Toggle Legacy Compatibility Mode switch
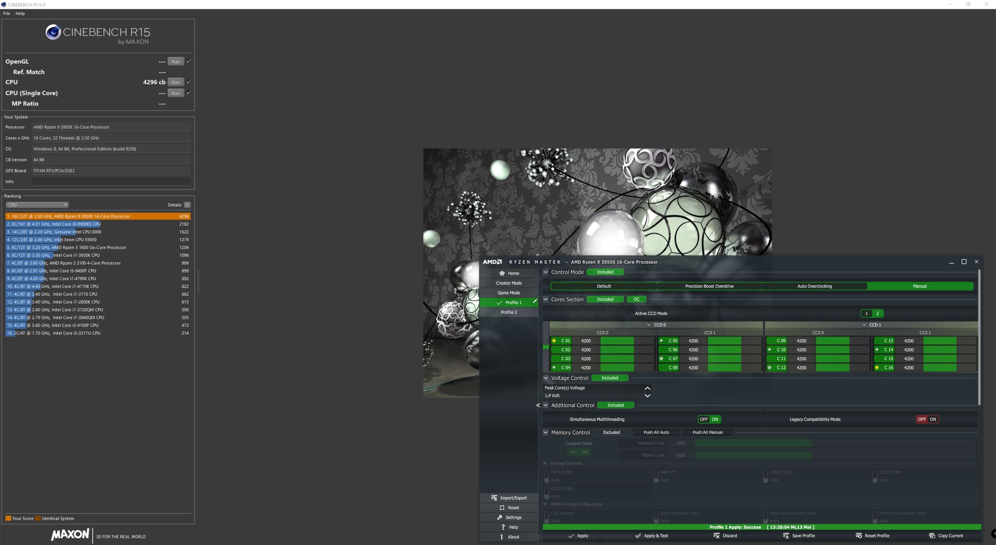 click(x=927, y=419)
